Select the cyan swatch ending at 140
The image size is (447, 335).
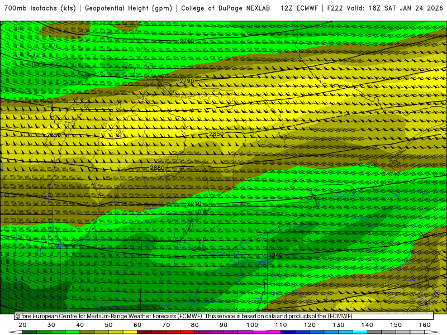click(360, 332)
